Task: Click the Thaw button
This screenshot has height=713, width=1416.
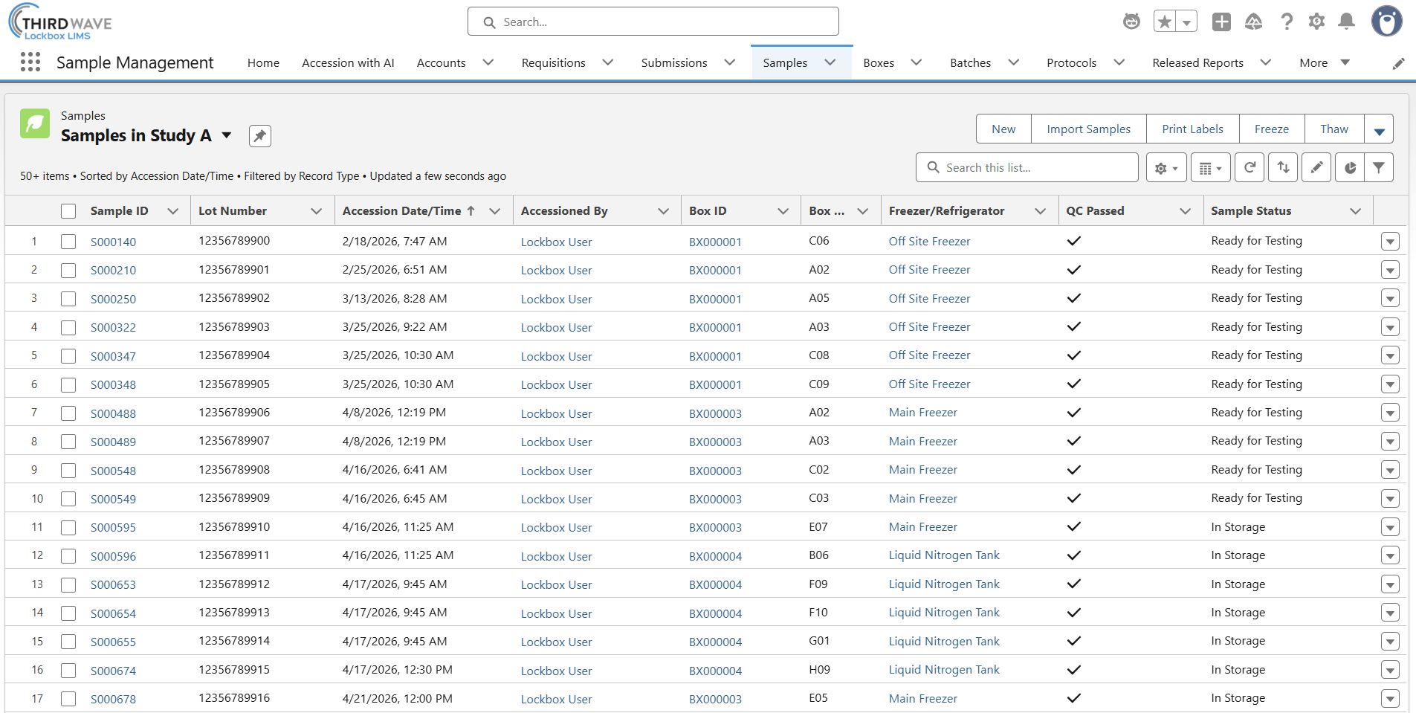Action: pyautogui.click(x=1334, y=129)
